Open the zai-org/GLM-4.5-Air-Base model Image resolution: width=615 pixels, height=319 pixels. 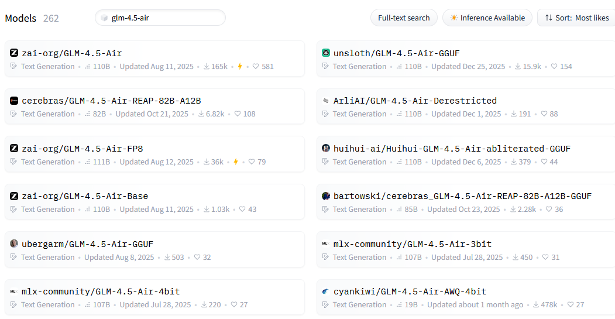tap(85, 196)
